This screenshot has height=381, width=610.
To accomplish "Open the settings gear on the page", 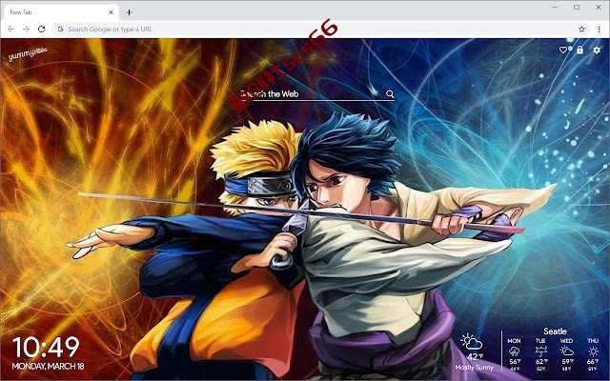I will tap(597, 50).
